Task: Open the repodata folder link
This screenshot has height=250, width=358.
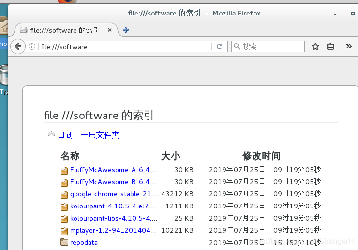Action: pyautogui.click(x=84, y=242)
